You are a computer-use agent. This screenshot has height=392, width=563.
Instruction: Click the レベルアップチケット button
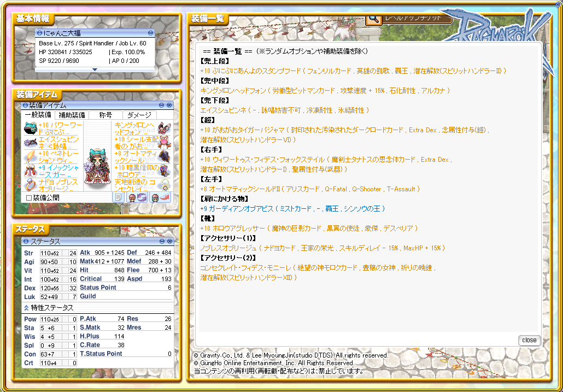pos(417,18)
